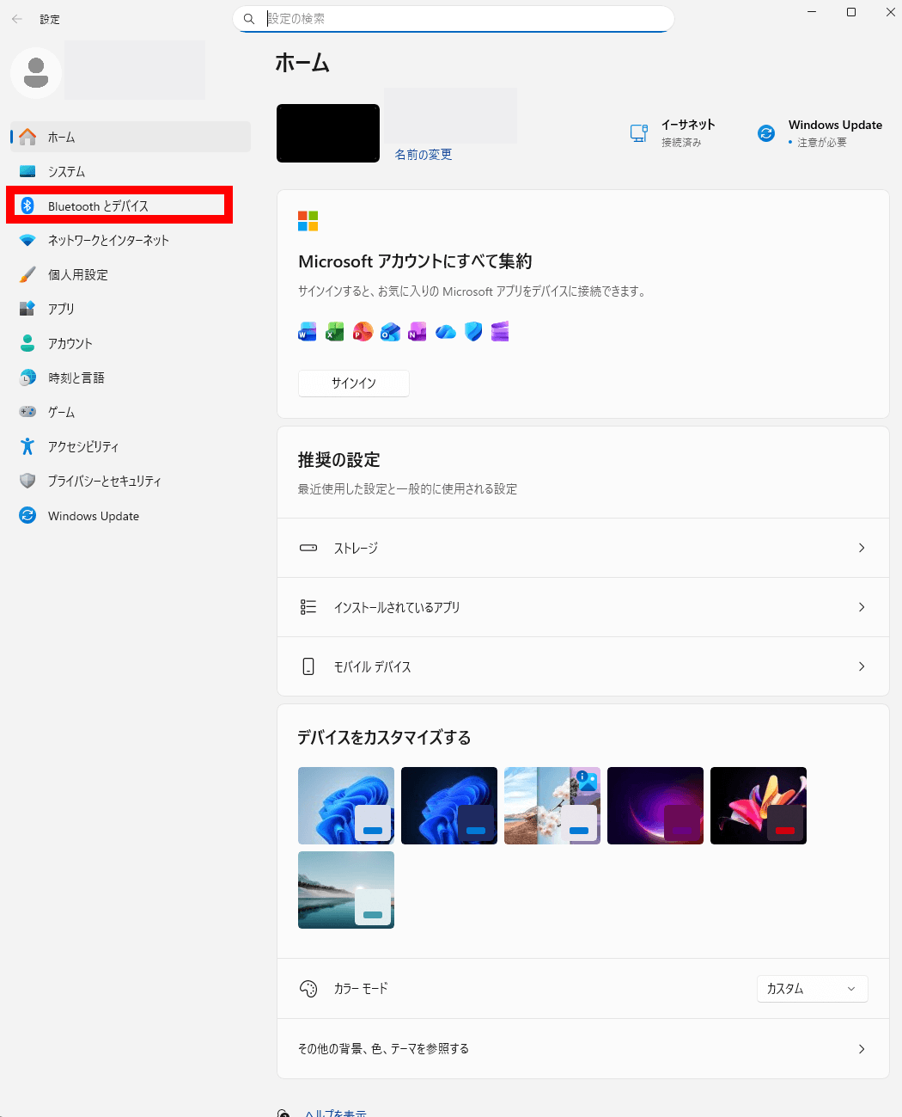Open Windows Update in the sidebar

point(131,515)
